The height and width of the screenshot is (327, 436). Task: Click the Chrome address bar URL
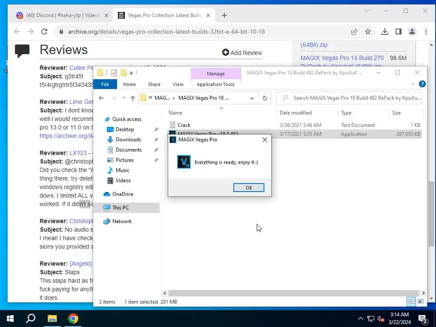166,32
